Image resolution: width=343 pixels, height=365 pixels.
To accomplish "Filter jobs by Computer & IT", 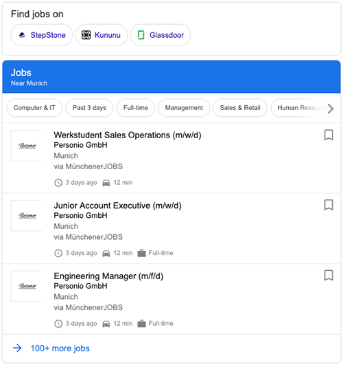I will 34,108.
